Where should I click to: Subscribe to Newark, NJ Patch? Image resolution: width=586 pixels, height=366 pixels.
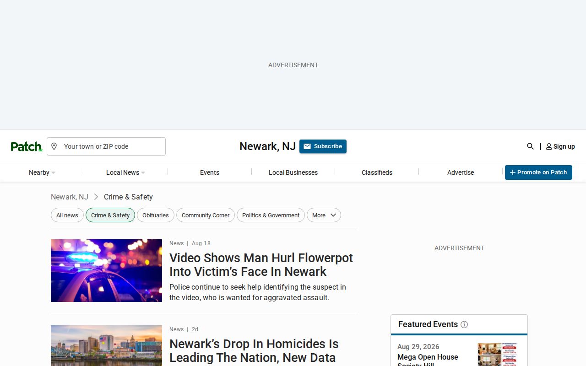coord(323,146)
